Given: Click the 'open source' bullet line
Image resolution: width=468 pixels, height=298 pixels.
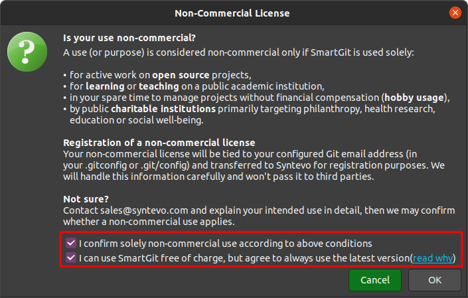Looking at the screenshot, I should (157, 75).
